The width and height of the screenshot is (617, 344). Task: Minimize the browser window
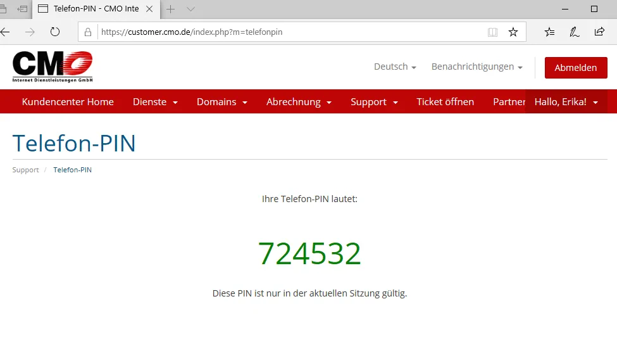[565, 9]
